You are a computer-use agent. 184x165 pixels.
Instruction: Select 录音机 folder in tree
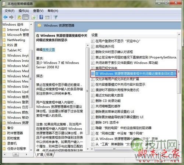pyautogui.click(x=10, y=143)
